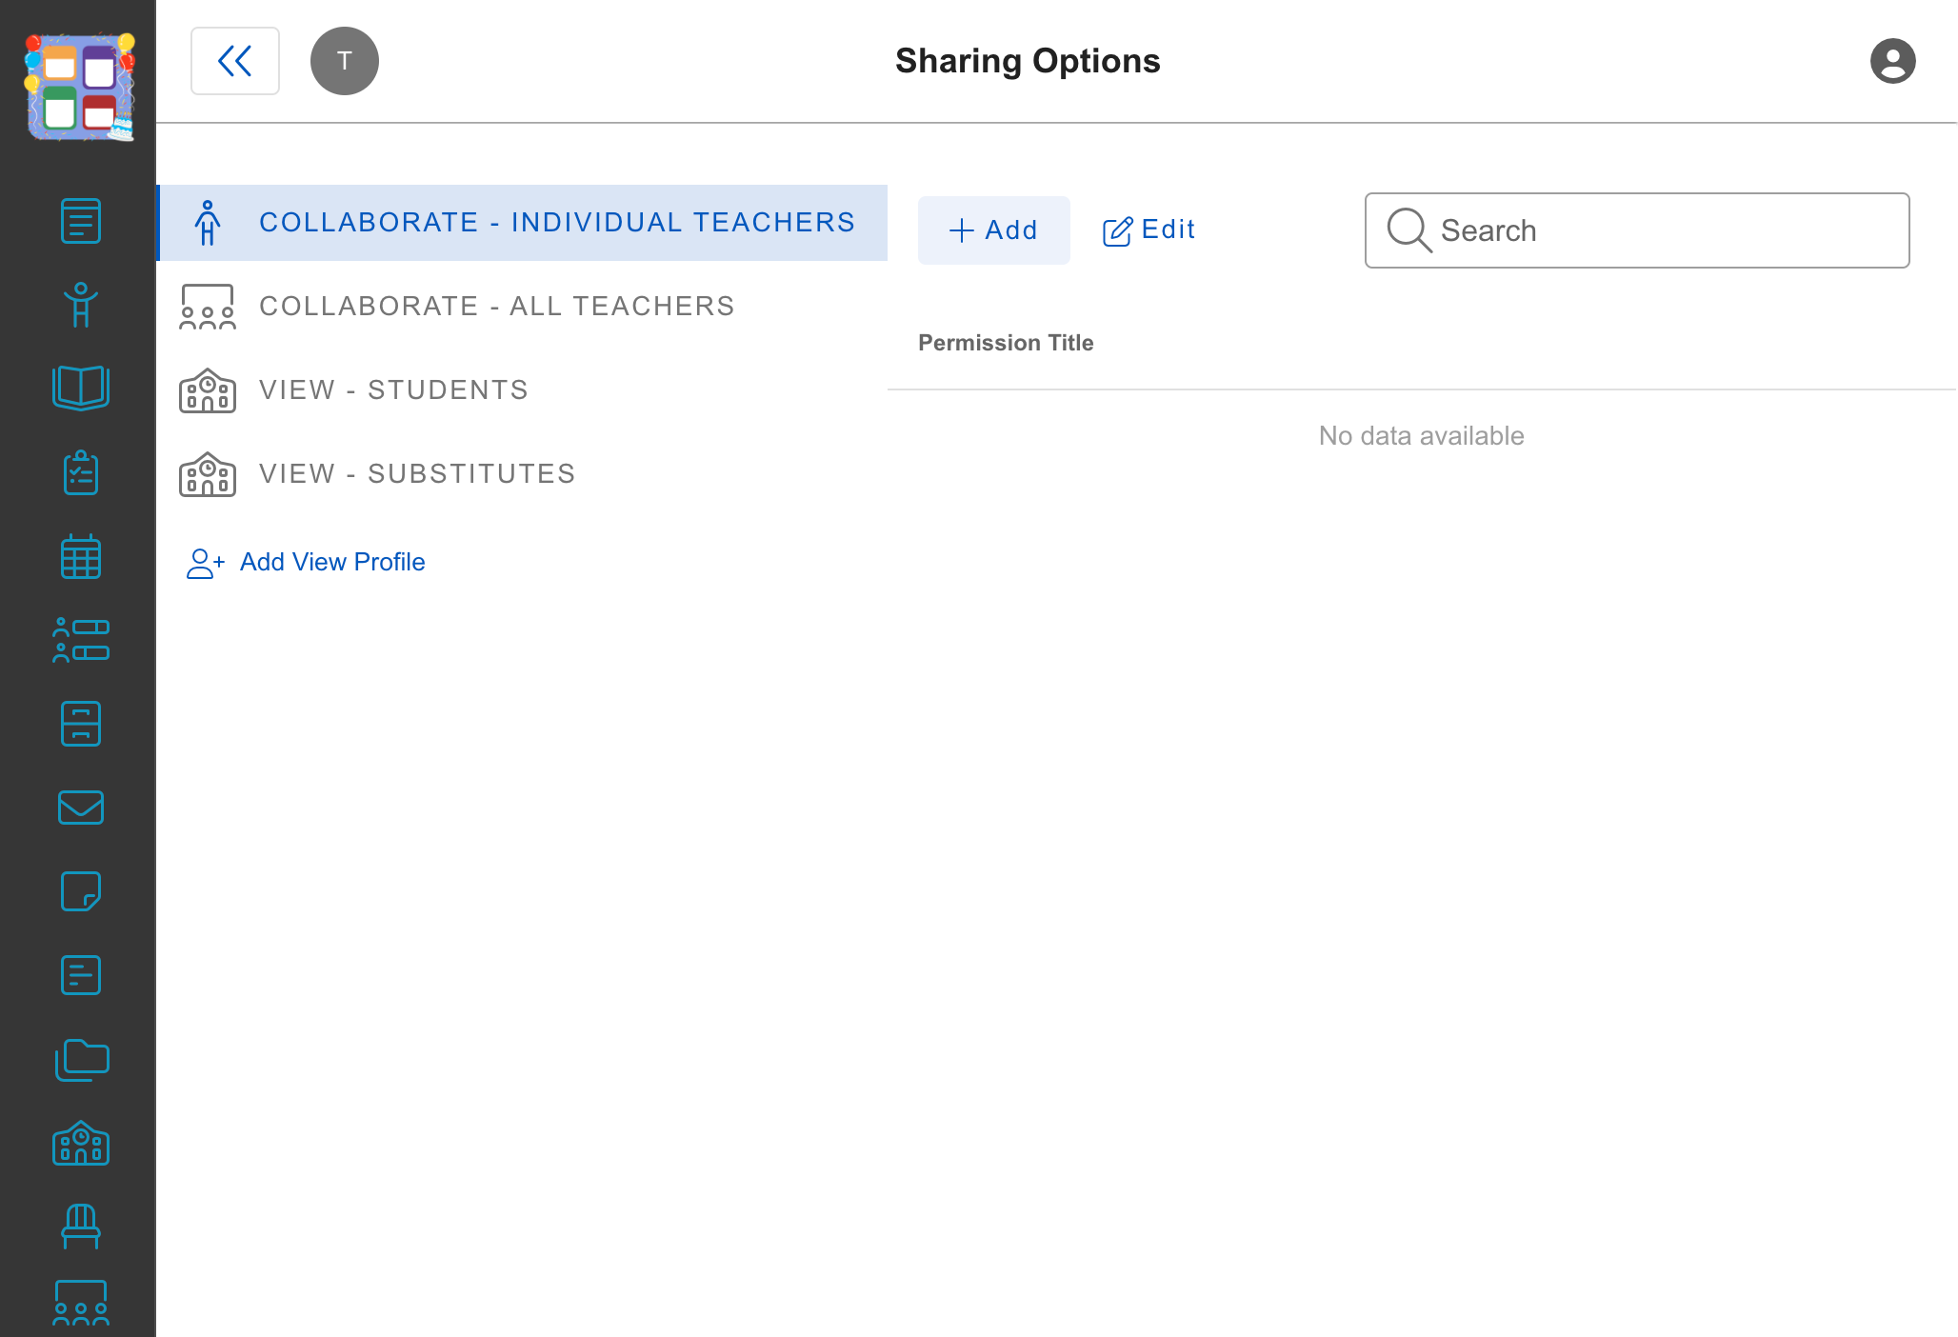Open the folders icon in sidebar
1958x1337 pixels.
[82, 1059]
